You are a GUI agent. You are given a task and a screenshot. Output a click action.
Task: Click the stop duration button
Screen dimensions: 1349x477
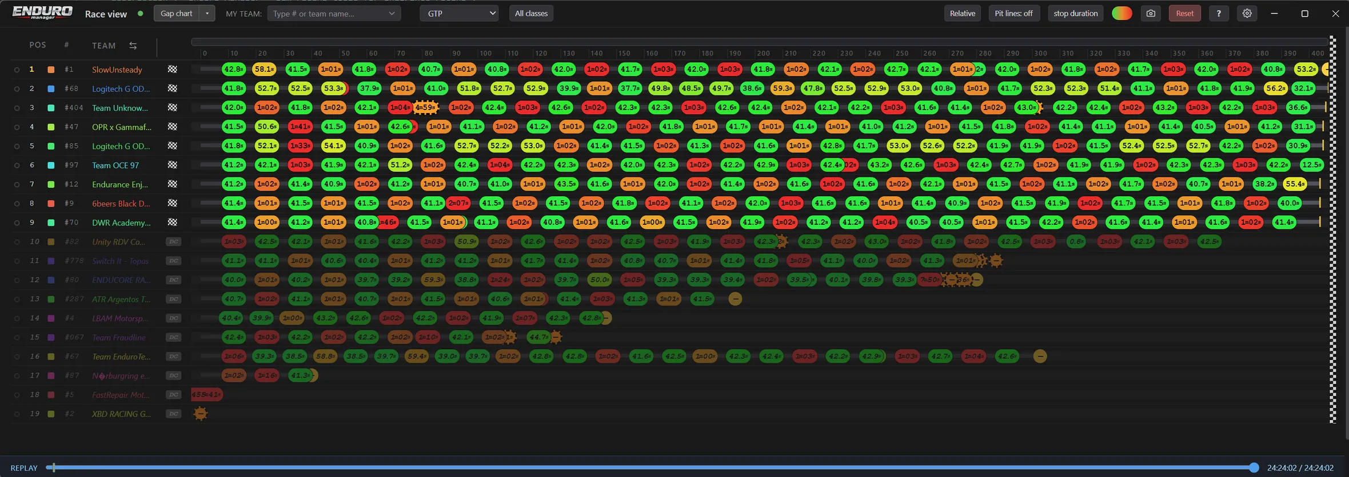coord(1076,13)
